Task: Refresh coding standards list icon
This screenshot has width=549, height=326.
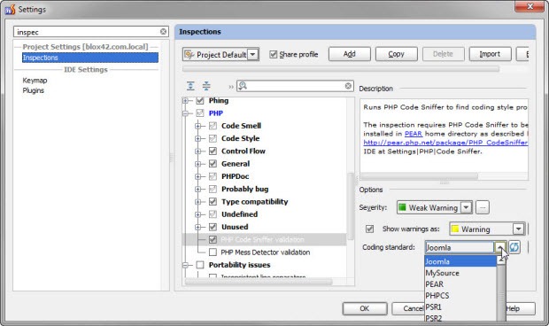Action: tap(514, 247)
